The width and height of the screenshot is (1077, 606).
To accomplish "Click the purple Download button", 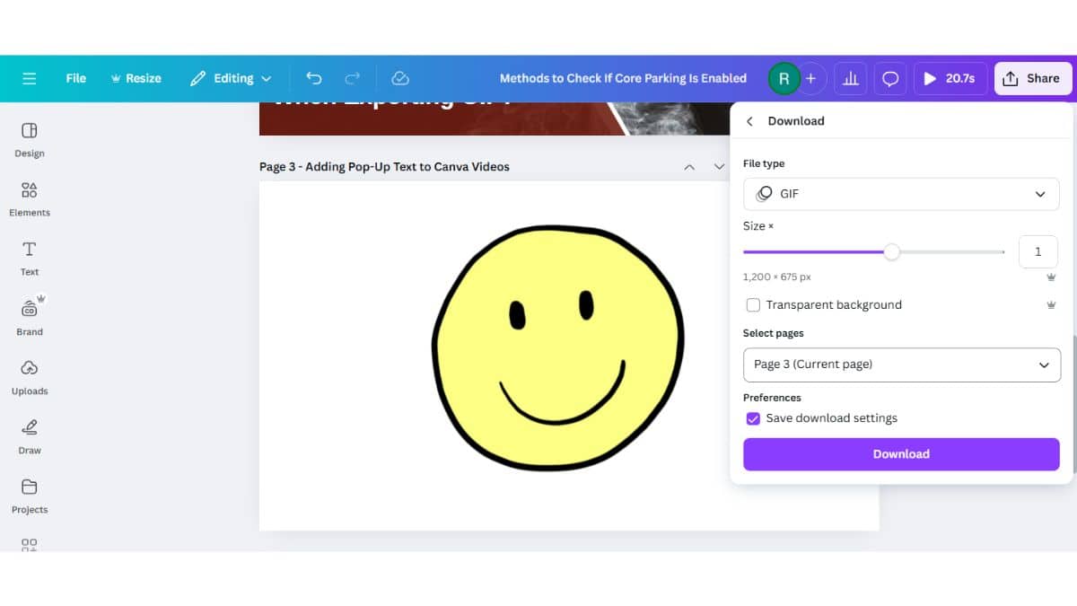I will tap(901, 454).
